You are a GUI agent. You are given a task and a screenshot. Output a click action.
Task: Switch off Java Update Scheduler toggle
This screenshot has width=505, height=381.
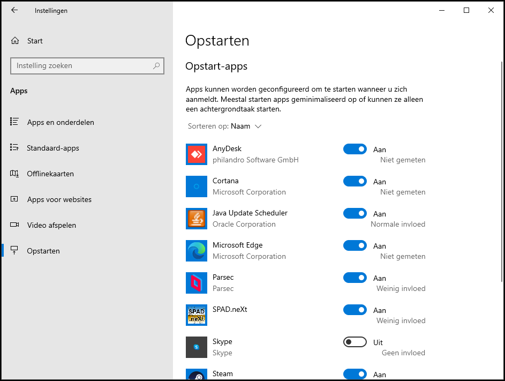click(355, 213)
